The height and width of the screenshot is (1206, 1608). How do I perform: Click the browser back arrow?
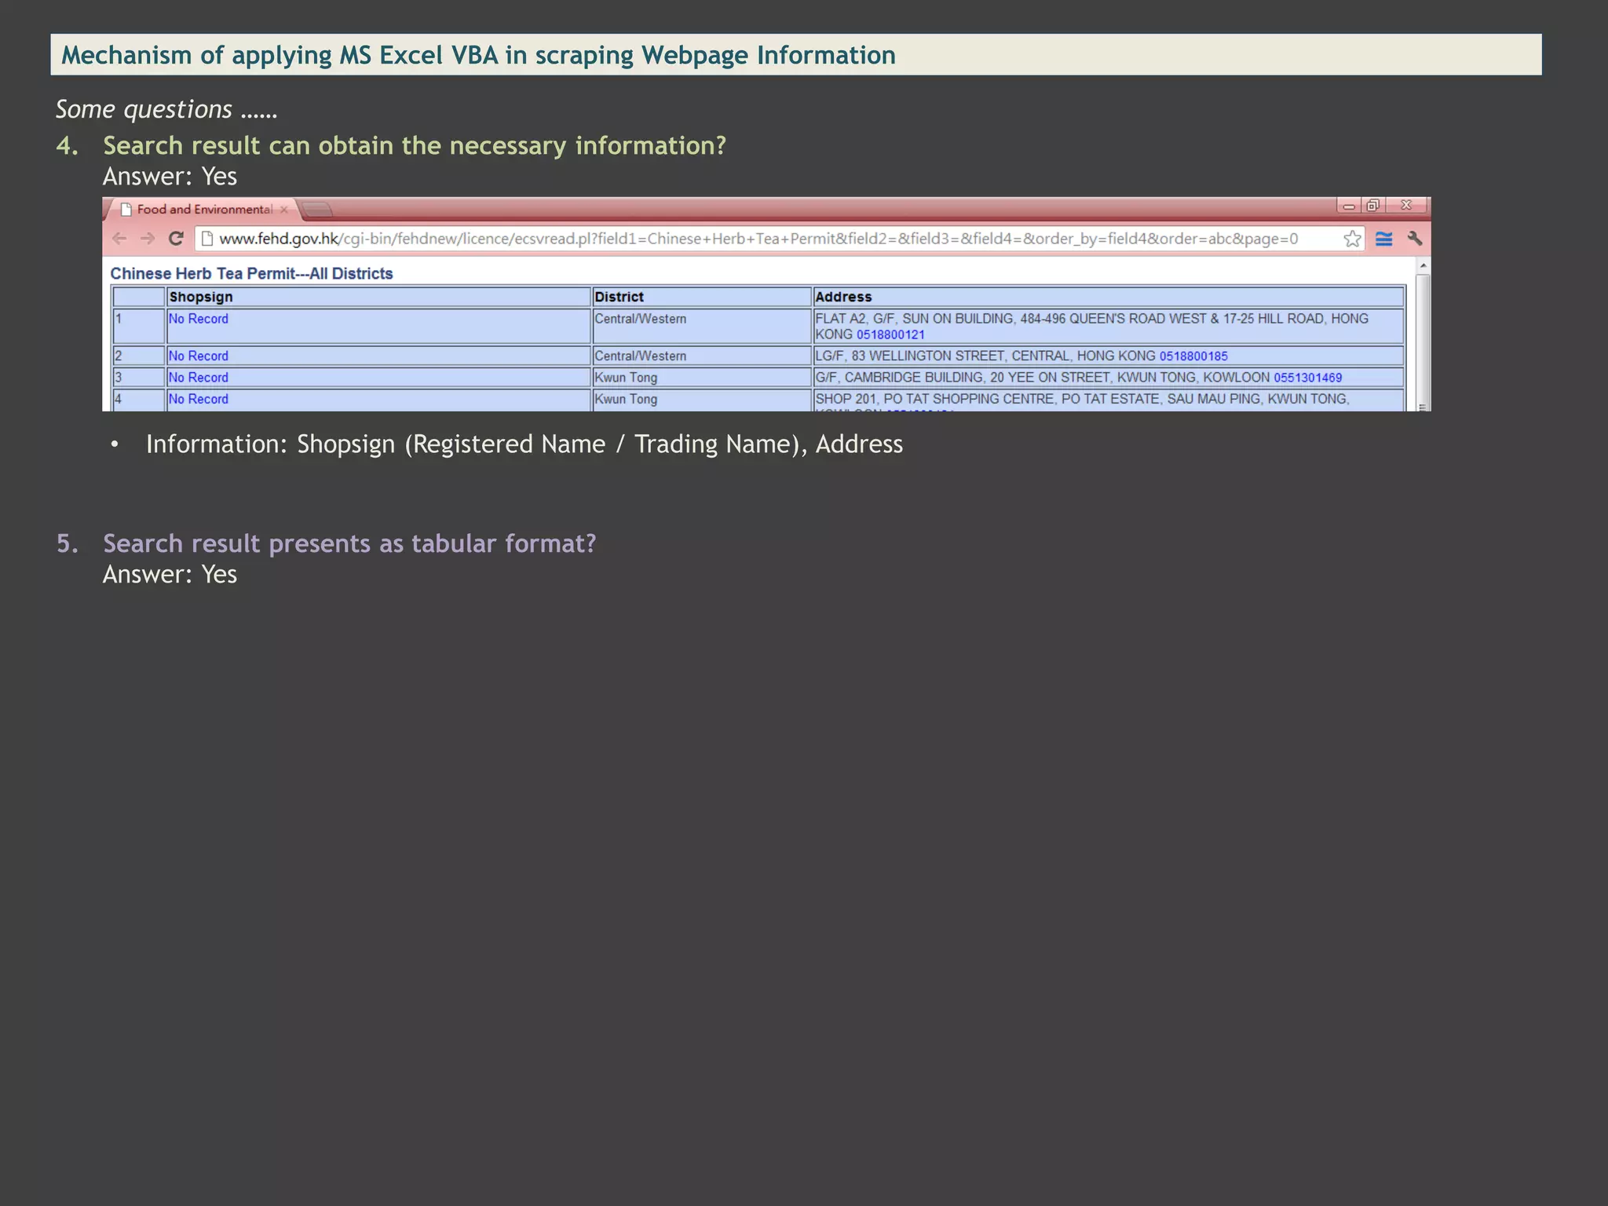click(x=119, y=239)
